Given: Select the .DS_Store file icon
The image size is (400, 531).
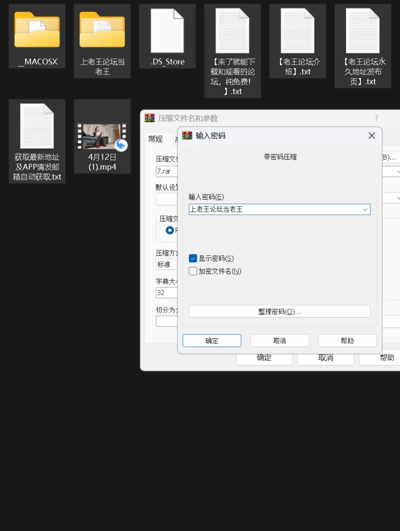Looking at the screenshot, I should pos(167,30).
